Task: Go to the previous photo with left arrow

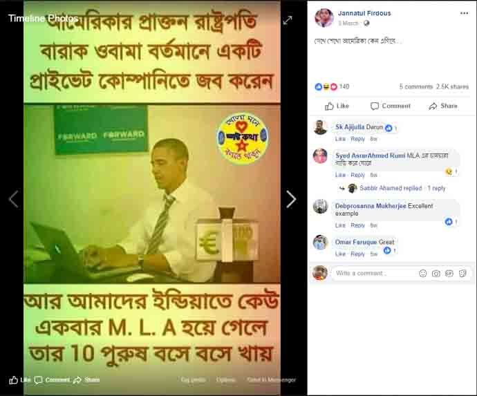Action: coord(13,199)
